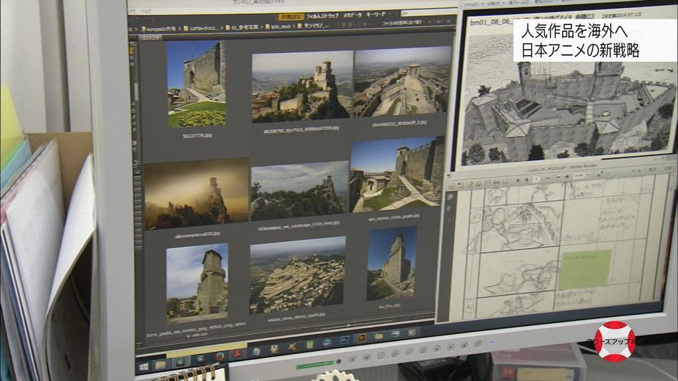
Task: Select the panoramic cliff-top tower thumbnail in top row
Action: pos(302,87)
